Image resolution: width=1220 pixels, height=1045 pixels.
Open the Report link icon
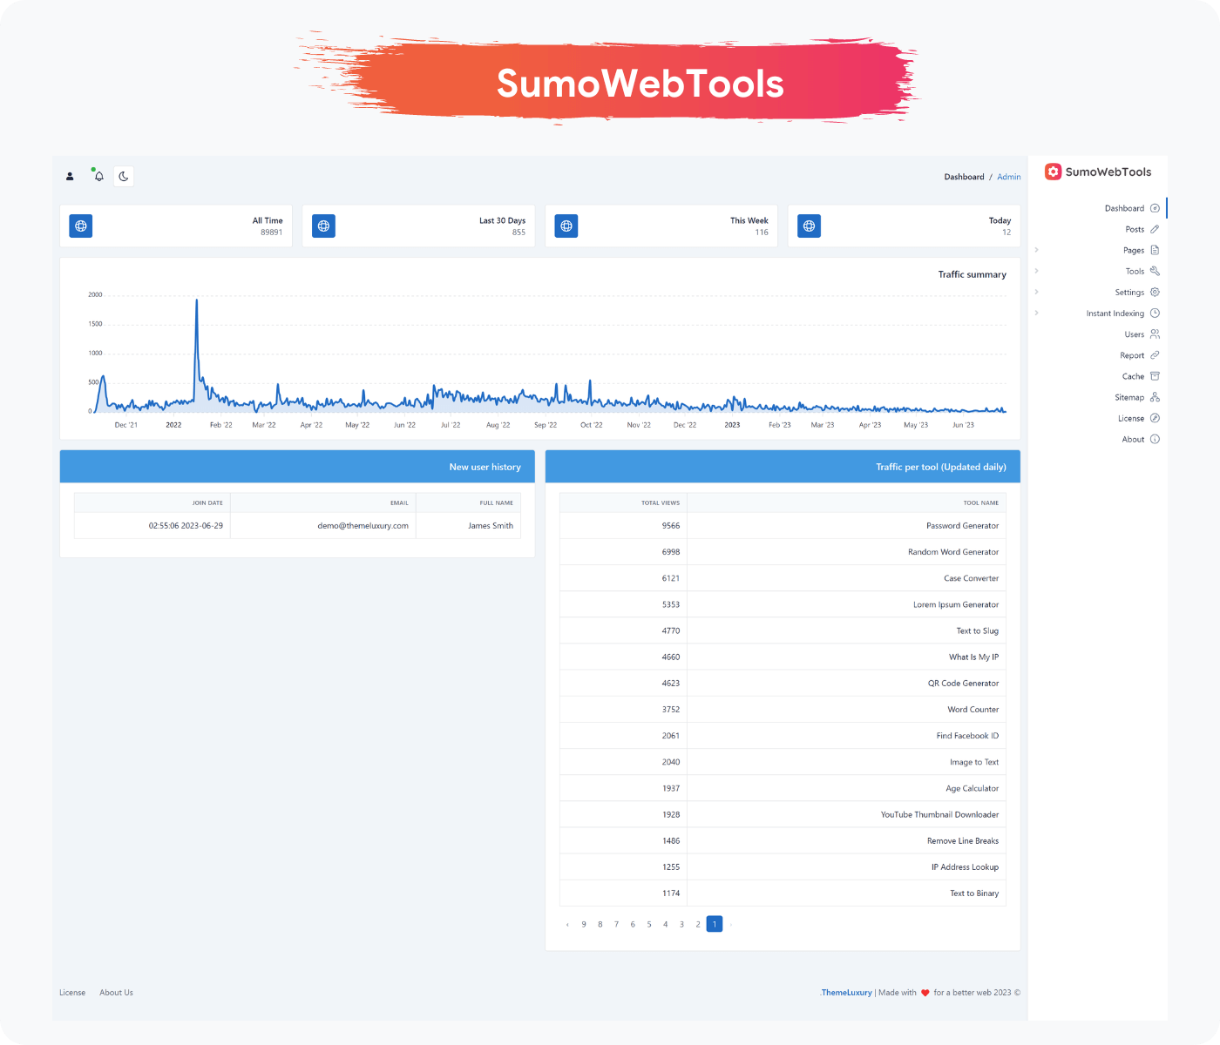(x=1155, y=354)
